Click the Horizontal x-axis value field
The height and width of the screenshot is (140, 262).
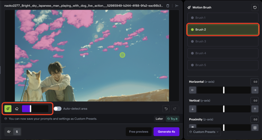[x=255, y=82]
